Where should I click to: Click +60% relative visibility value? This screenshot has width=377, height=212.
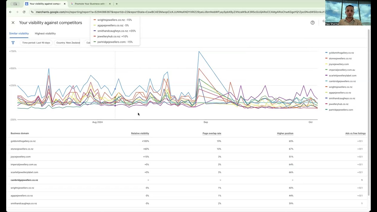[x=146, y=149]
